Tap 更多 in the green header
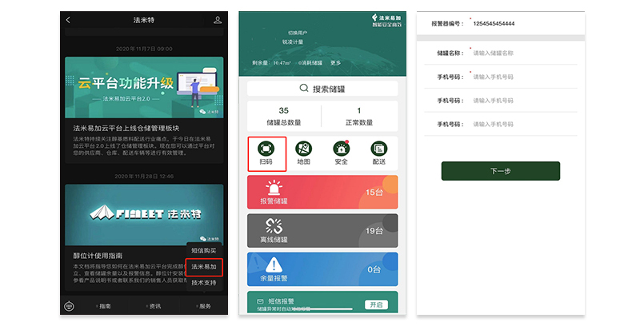The image size is (632, 334). click(336, 63)
